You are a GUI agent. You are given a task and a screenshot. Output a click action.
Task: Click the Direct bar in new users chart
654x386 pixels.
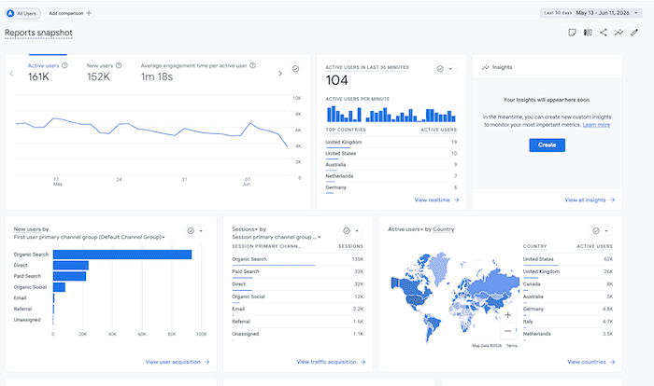click(70, 265)
